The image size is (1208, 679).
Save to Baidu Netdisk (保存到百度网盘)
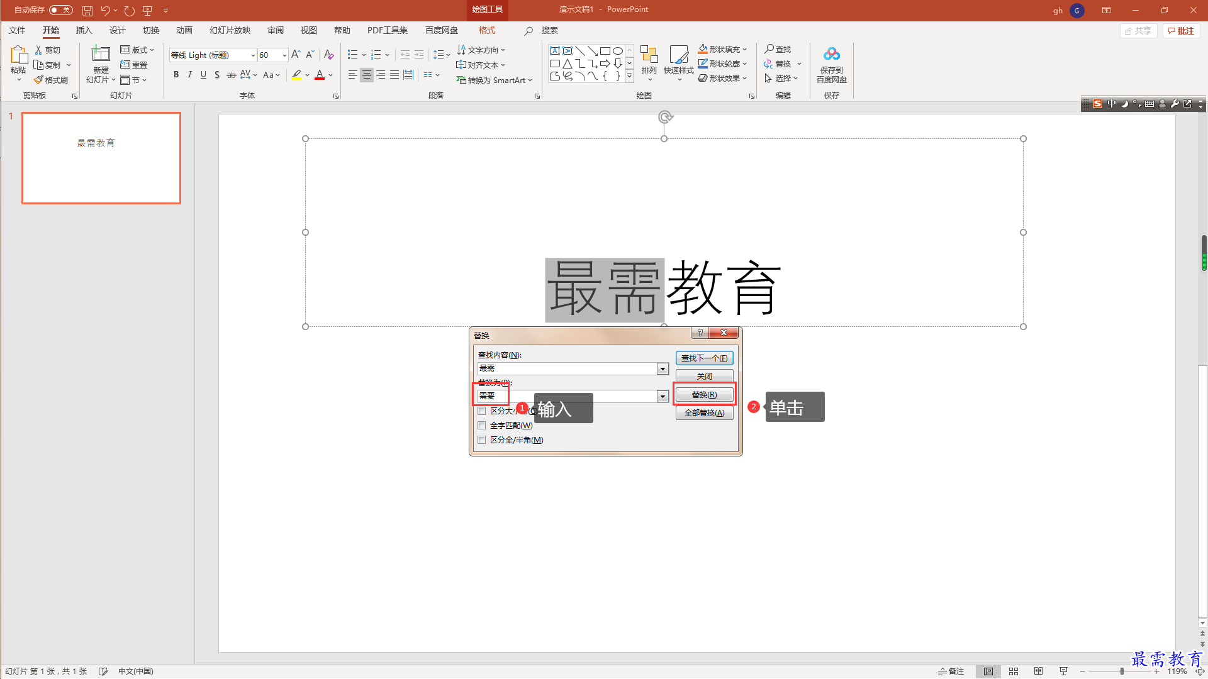[x=831, y=64]
